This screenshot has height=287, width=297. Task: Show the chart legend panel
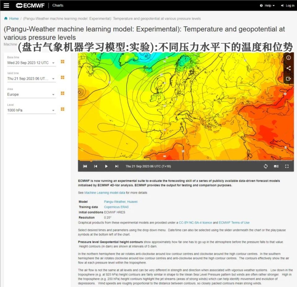click(x=276, y=166)
